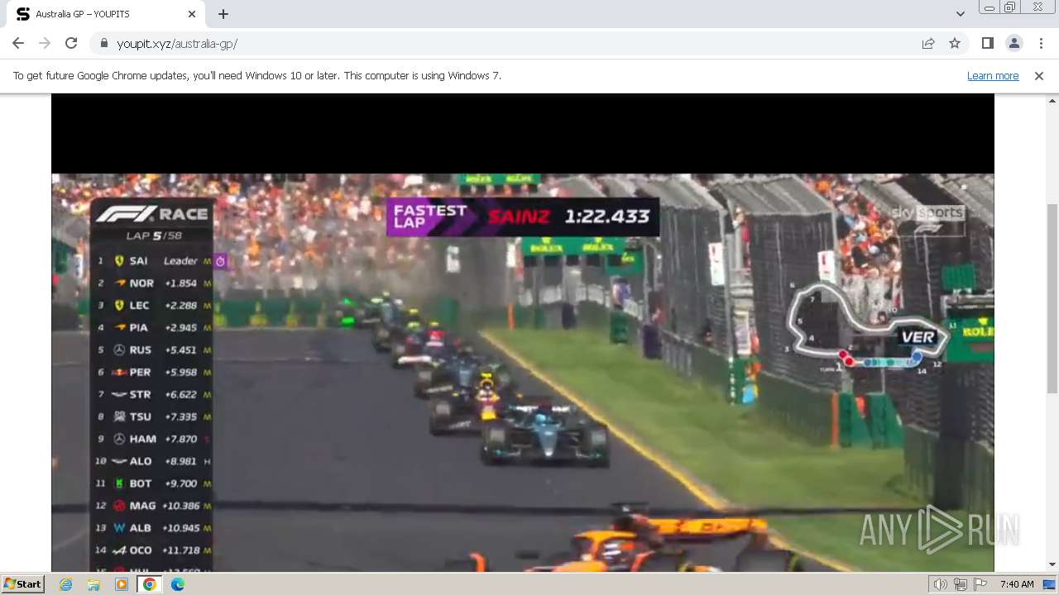
Task: Reload the youpit.xyz page
Action: point(71,43)
